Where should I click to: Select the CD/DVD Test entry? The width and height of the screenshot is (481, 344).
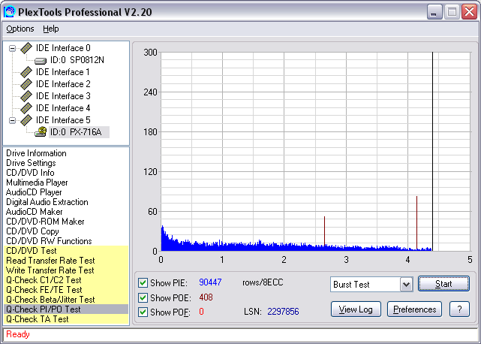point(66,251)
